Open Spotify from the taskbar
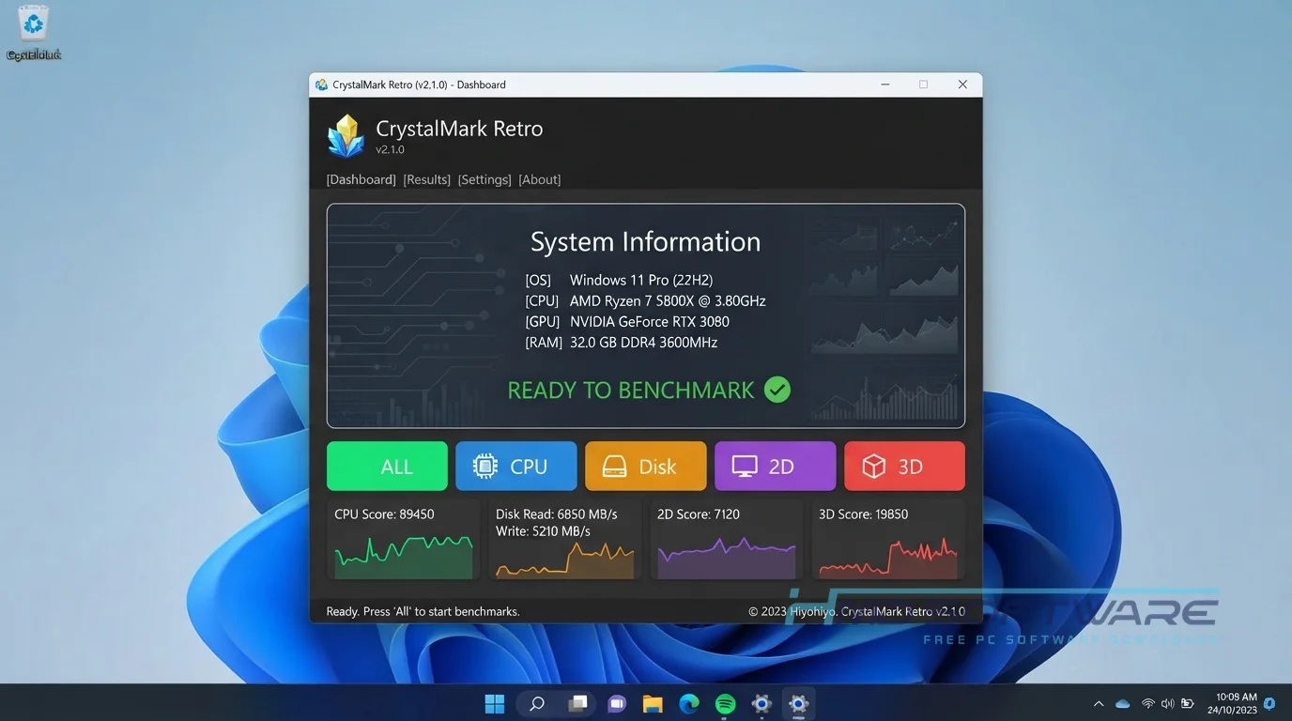Screen dimensions: 1292x721 click(725, 703)
